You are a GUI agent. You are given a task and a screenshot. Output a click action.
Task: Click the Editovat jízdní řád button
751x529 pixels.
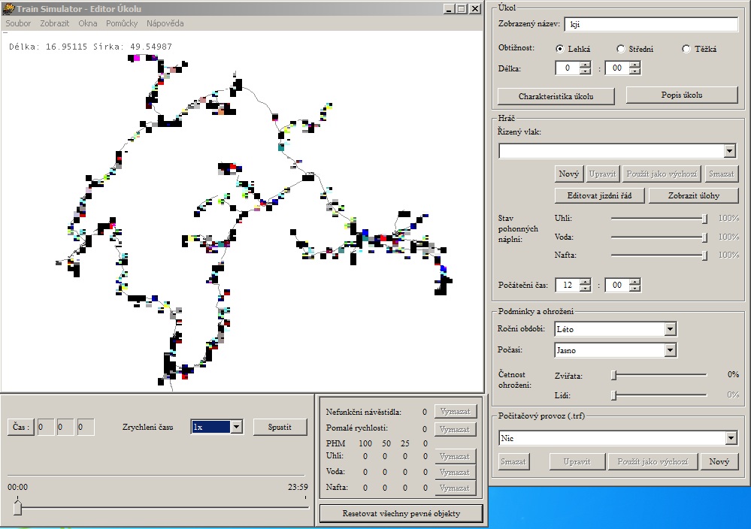[598, 195]
